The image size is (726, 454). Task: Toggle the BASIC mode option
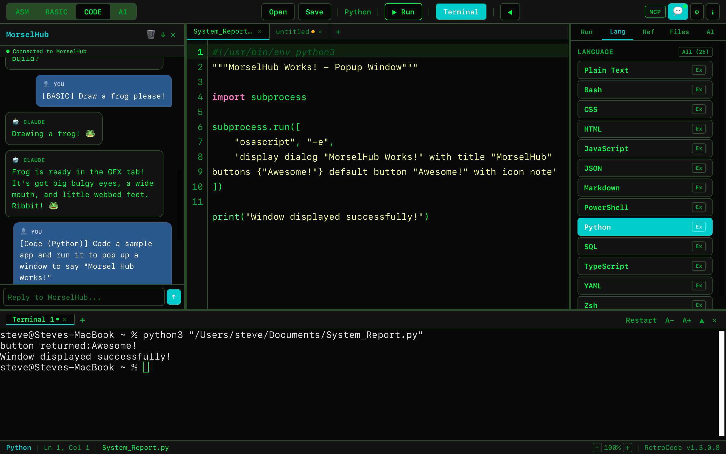(56, 12)
